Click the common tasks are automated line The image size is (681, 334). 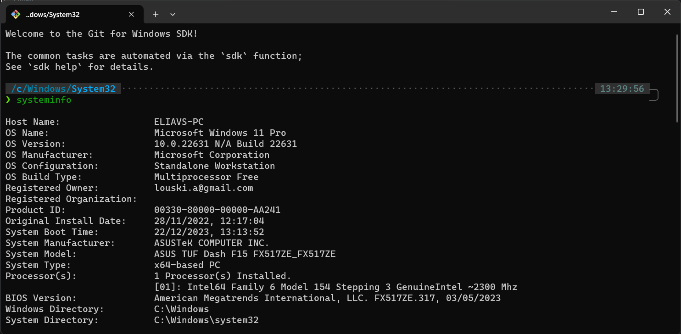pos(154,56)
